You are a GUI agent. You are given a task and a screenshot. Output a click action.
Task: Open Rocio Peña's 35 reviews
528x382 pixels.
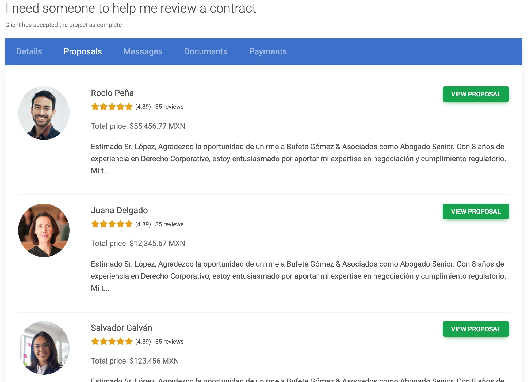click(169, 107)
